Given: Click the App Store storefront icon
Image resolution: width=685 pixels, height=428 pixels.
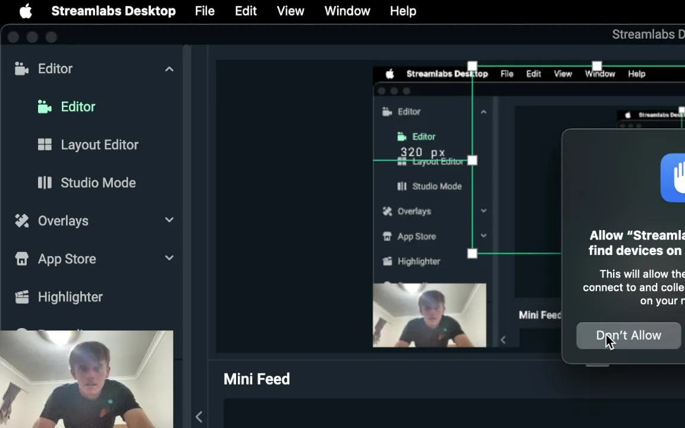Looking at the screenshot, I should click(x=21, y=259).
